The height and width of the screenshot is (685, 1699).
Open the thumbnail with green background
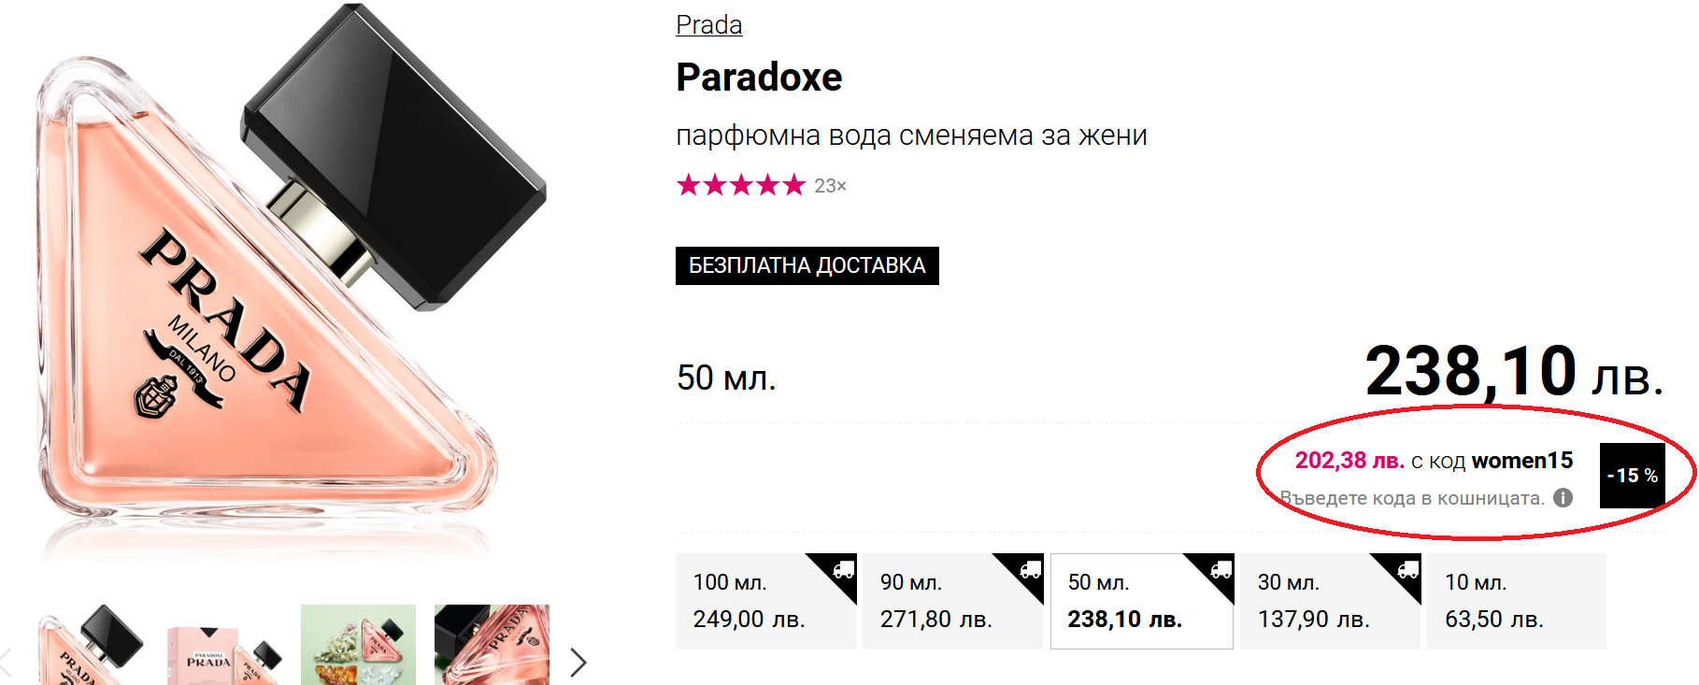coord(358,646)
